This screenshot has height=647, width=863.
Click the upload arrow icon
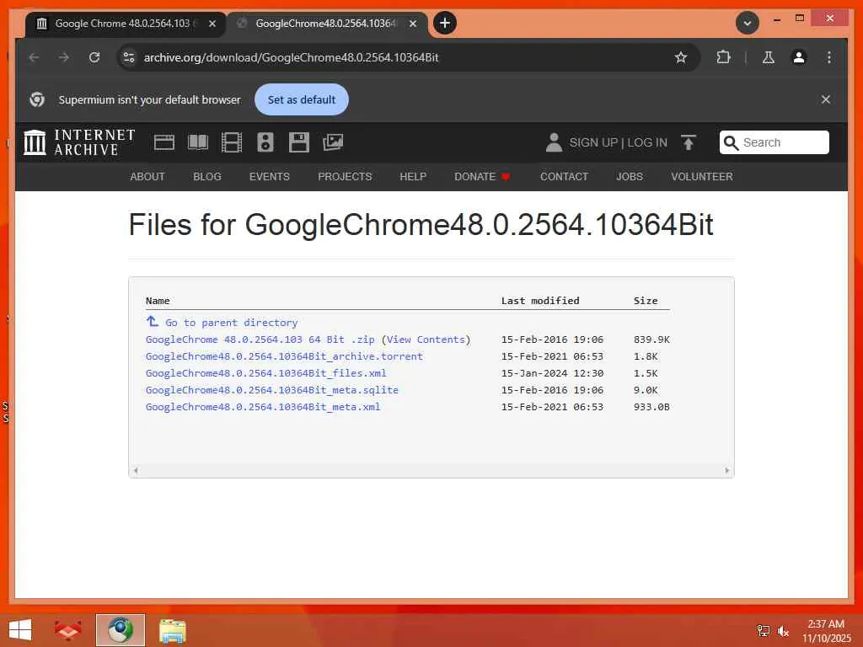point(688,142)
